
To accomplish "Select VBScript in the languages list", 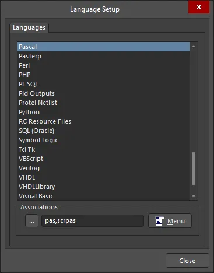I will (103, 159).
